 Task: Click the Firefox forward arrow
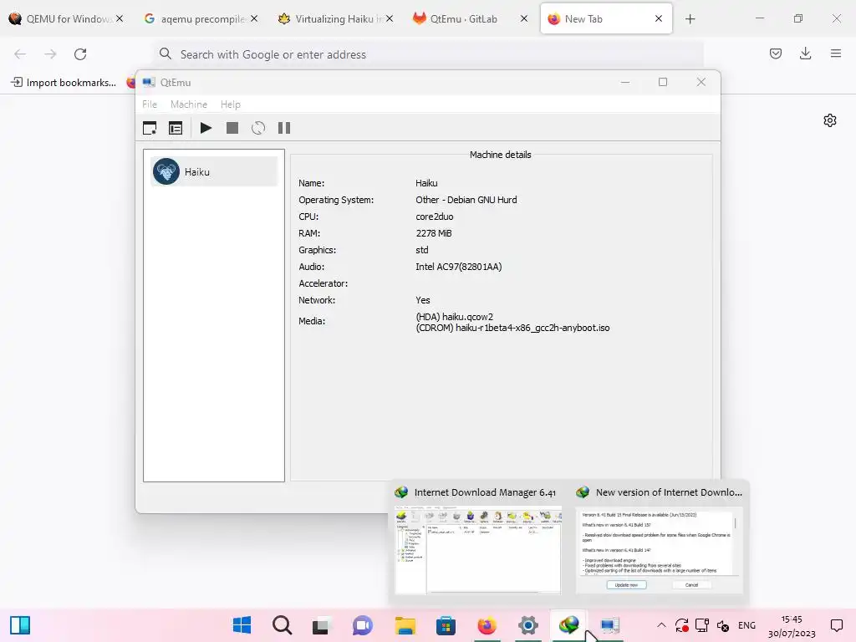[50, 54]
